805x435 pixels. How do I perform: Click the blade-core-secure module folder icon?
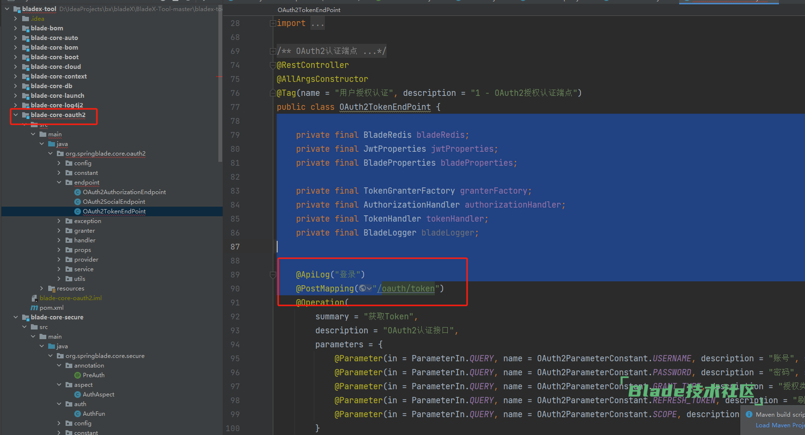click(x=26, y=317)
